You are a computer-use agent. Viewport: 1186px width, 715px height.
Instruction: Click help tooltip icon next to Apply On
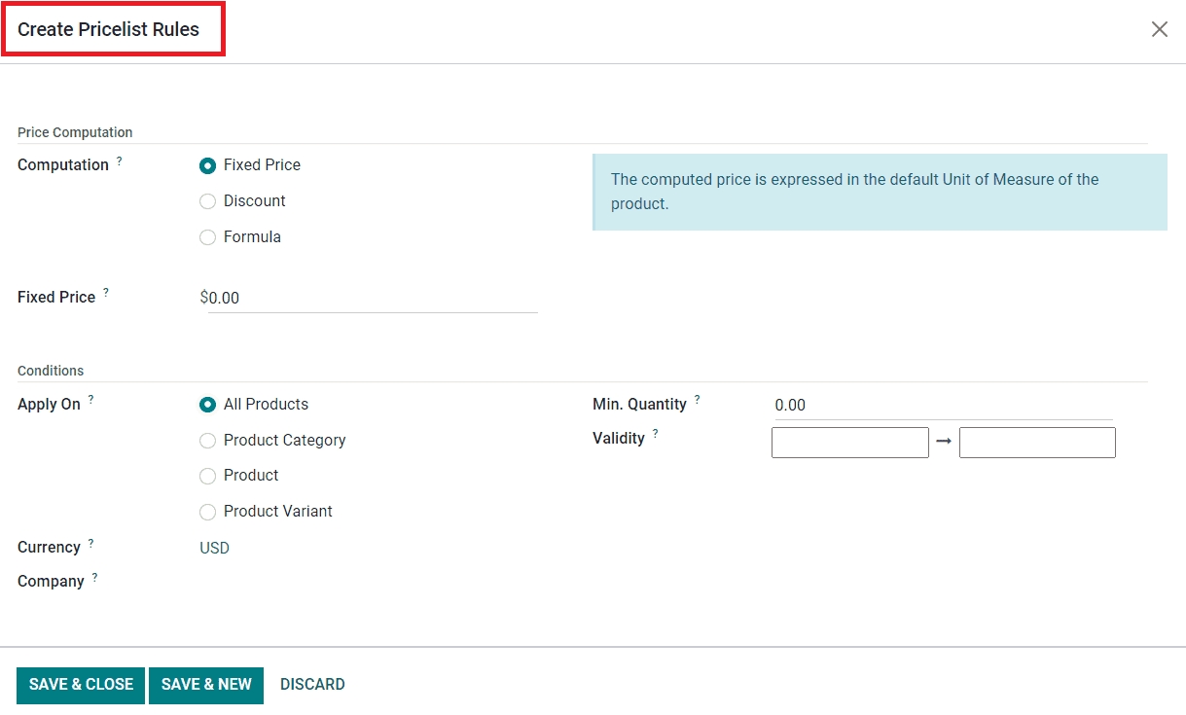tap(91, 400)
